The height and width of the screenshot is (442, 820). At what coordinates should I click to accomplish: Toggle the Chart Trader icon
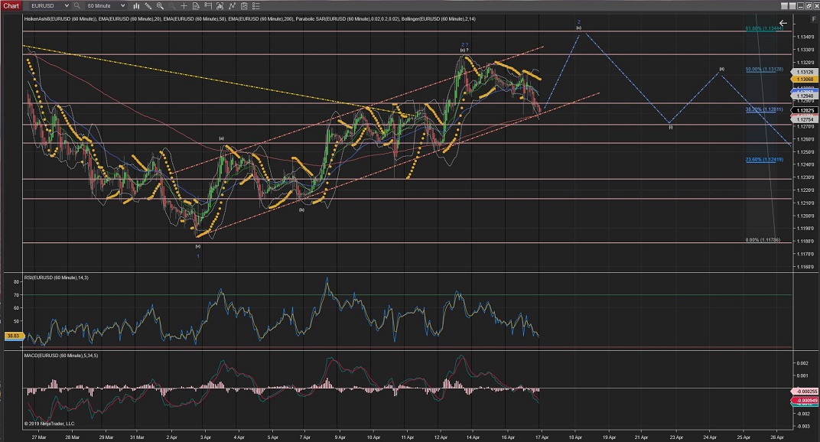(208, 5)
